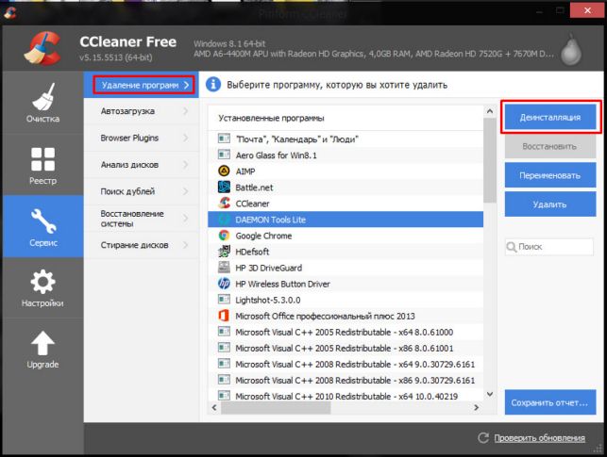Select the Сервис tools section
Image resolution: width=607 pixels, height=457 pixels.
tap(42, 226)
